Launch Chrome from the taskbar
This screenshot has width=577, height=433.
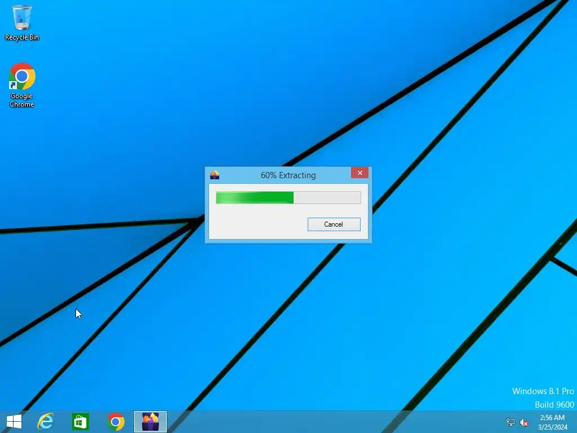tap(116, 422)
